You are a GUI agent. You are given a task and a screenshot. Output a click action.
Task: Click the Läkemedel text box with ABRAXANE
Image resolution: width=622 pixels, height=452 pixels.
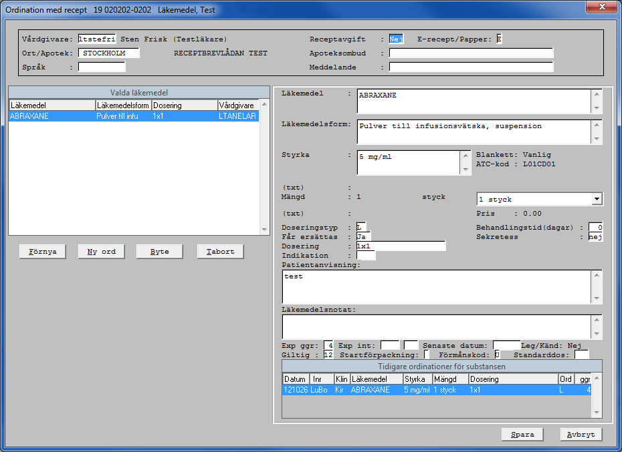[474, 101]
